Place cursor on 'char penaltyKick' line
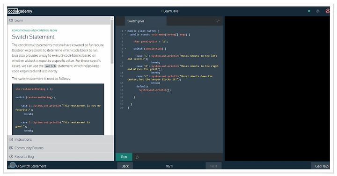 click(150, 42)
